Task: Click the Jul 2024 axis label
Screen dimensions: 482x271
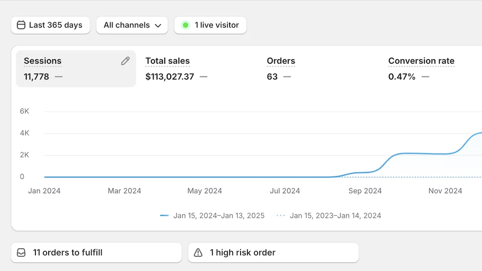Action: tap(285, 191)
